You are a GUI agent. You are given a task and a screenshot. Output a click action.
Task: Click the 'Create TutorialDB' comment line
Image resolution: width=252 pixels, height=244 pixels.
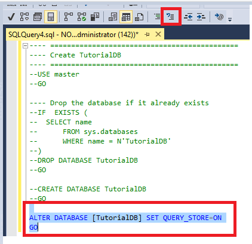(x=75, y=55)
